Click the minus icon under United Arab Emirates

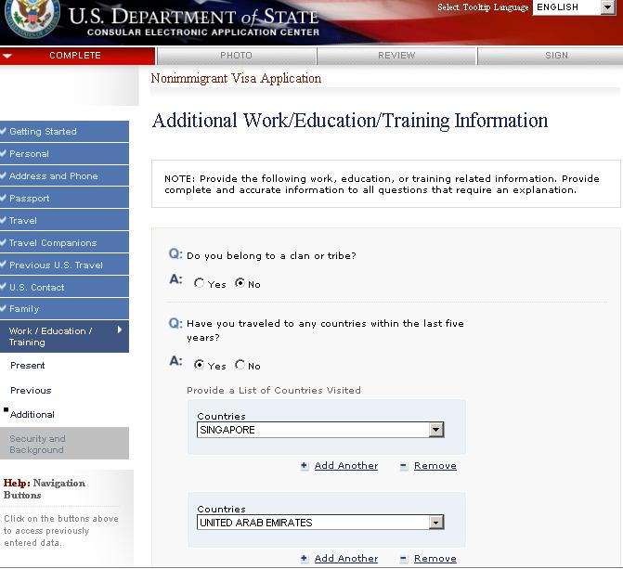click(x=404, y=559)
